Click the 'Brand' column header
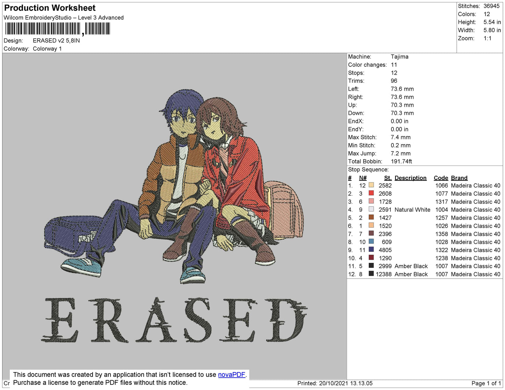The width and height of the screenshot is (505, 390). (459, 178)
